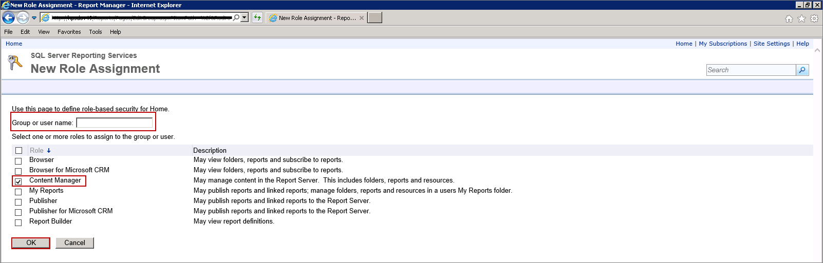Image resolution: width=823 pixels, height=263 pixels.
Task: Click the Cancel button
Action: click(74, 242)
